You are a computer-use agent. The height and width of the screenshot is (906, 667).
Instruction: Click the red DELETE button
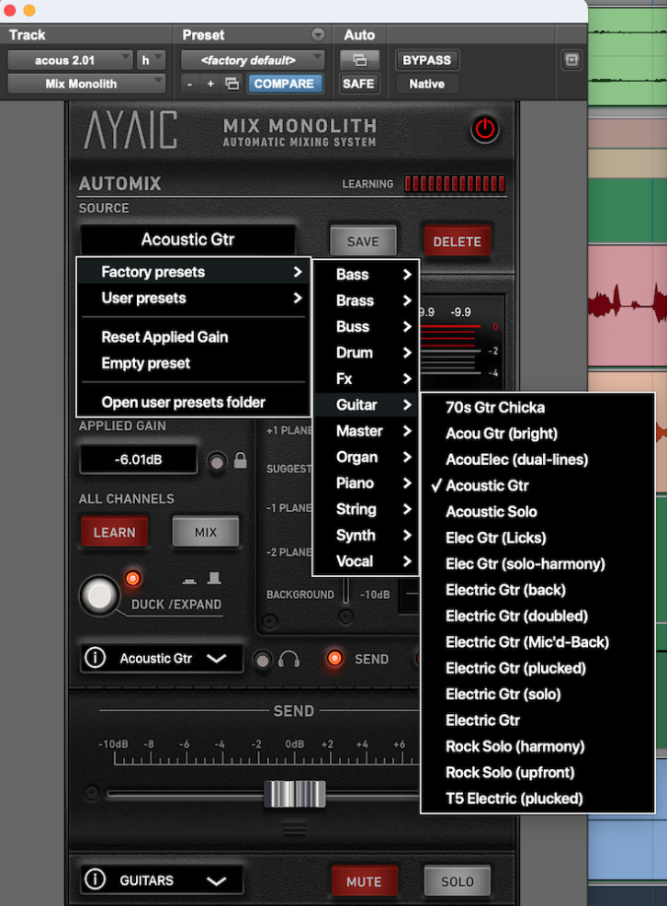point(457,241)
